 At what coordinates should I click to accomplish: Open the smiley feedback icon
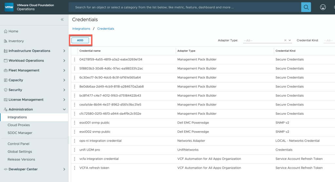(323, 7)
